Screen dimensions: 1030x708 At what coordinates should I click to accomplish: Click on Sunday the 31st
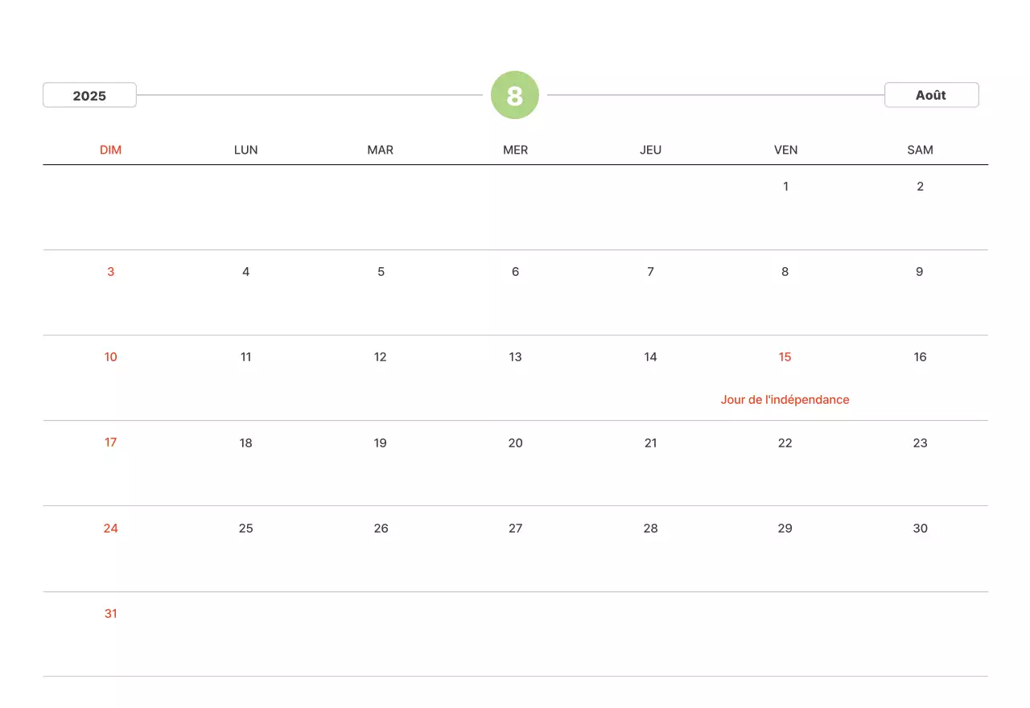click(111, 614)
